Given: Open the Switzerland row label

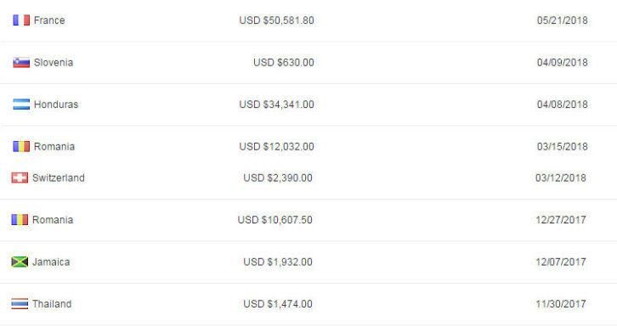Looking at the screenshot, I should (59, 178).
